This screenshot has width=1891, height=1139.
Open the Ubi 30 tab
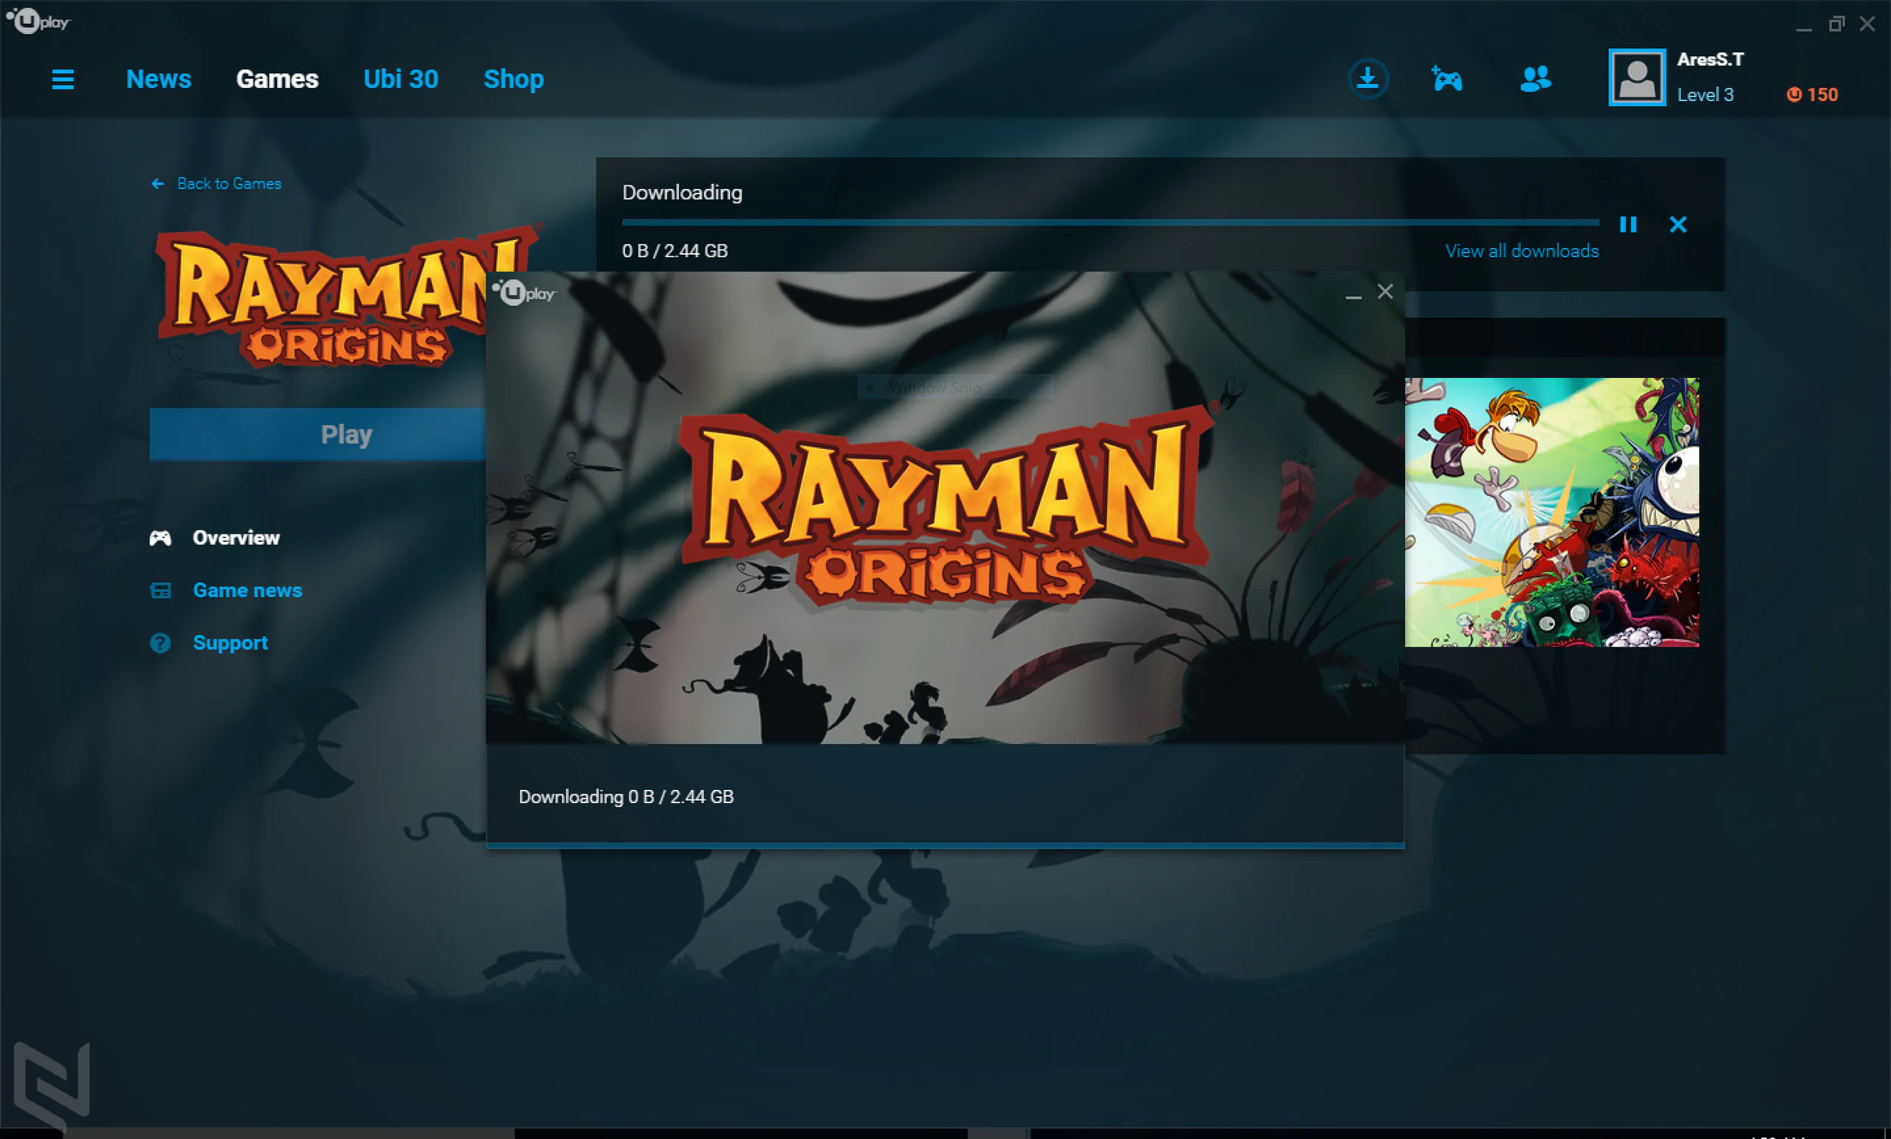[x=400, y=79]
